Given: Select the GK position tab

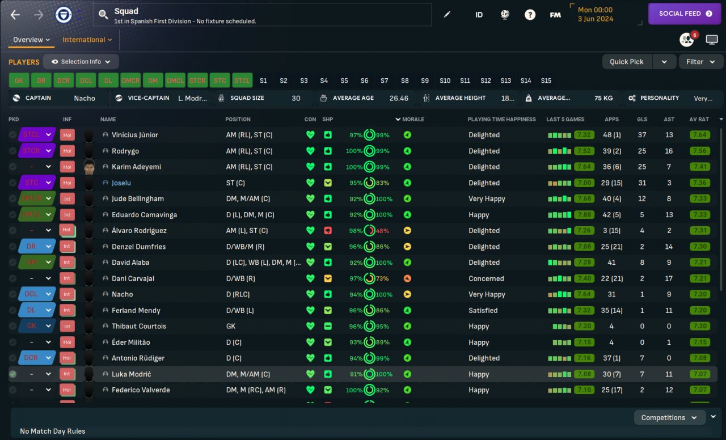Looking at the screenshot, I should pos(19,81).
